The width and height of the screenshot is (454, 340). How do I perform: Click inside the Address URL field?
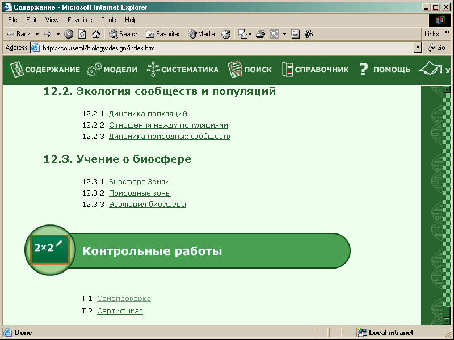pos(227,48)
